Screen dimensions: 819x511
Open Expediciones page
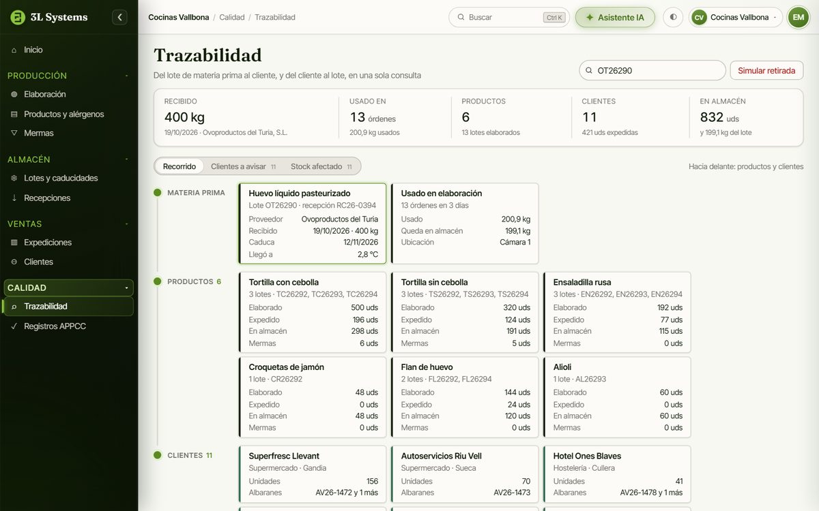tap(69, 242)
